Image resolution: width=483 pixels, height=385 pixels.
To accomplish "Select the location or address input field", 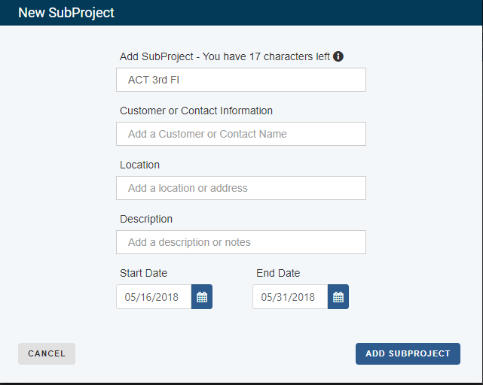I will 241,188.
